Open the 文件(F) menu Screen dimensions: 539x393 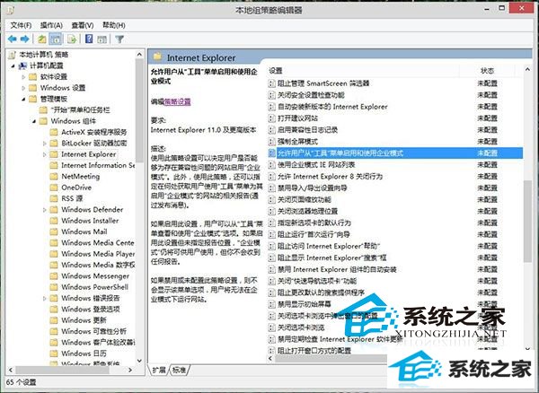[21, 25]
